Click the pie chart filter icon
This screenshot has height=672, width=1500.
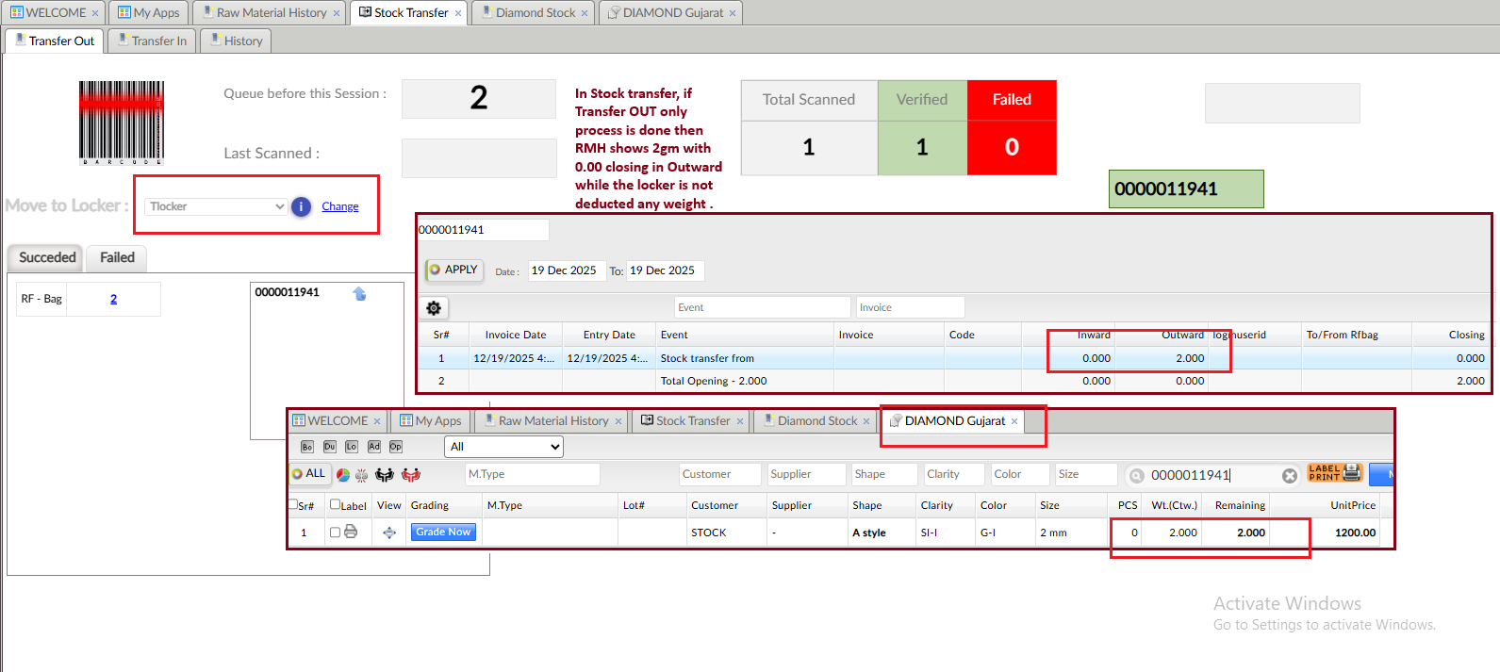(343, 475)
